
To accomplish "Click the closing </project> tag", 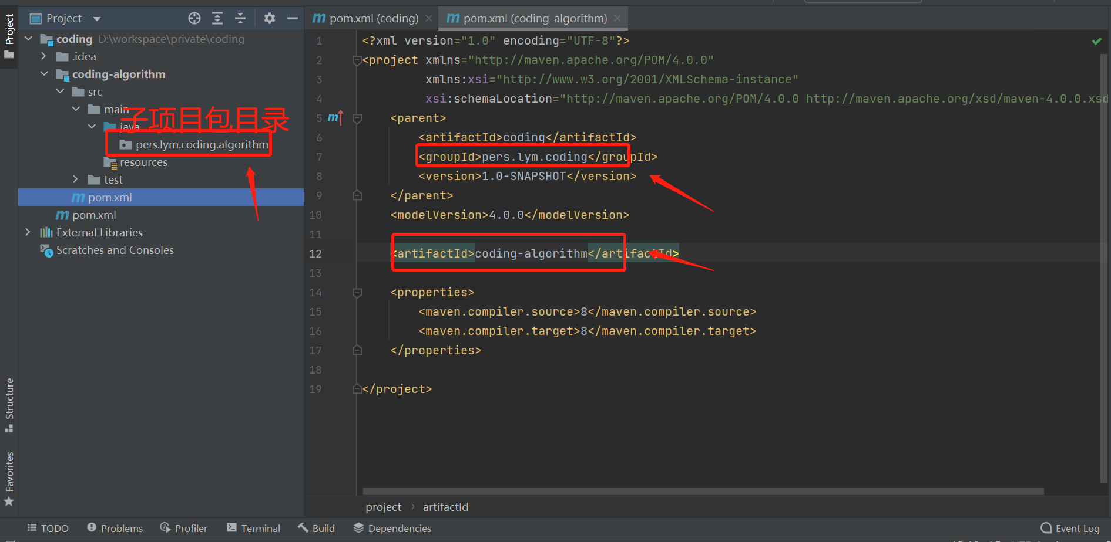I will [x=397, y=389].
